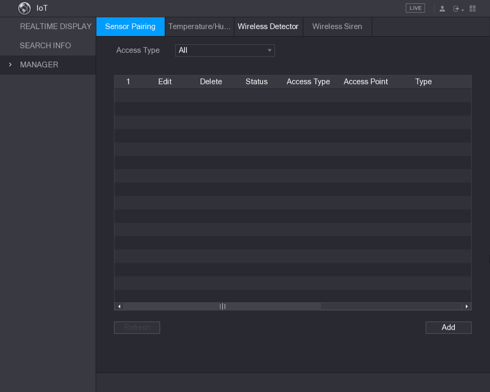Screen dimensions: 490x392
Task: Open REALTIME DISPLAY section
Action: click(x=56, y=26)
